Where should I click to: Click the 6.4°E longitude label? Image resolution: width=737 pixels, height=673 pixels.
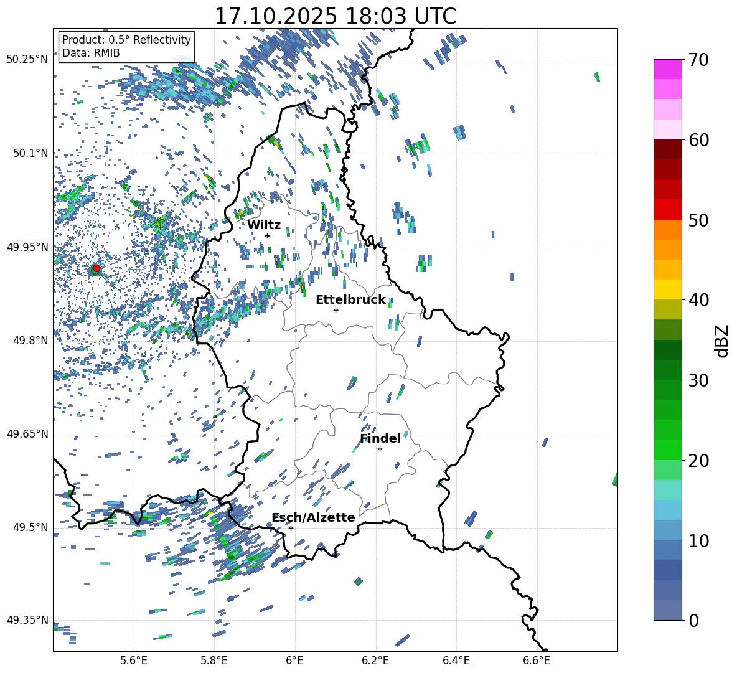[456, 661]
